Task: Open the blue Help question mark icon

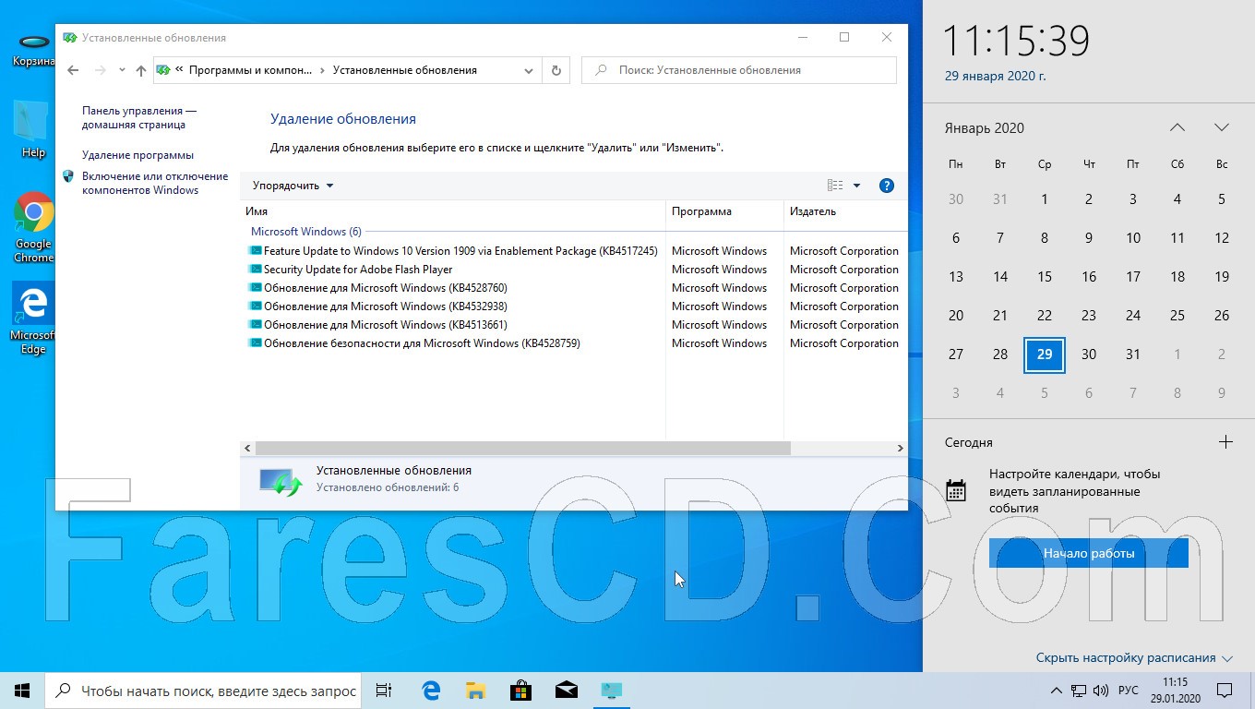Action: [x=887, y=186]
